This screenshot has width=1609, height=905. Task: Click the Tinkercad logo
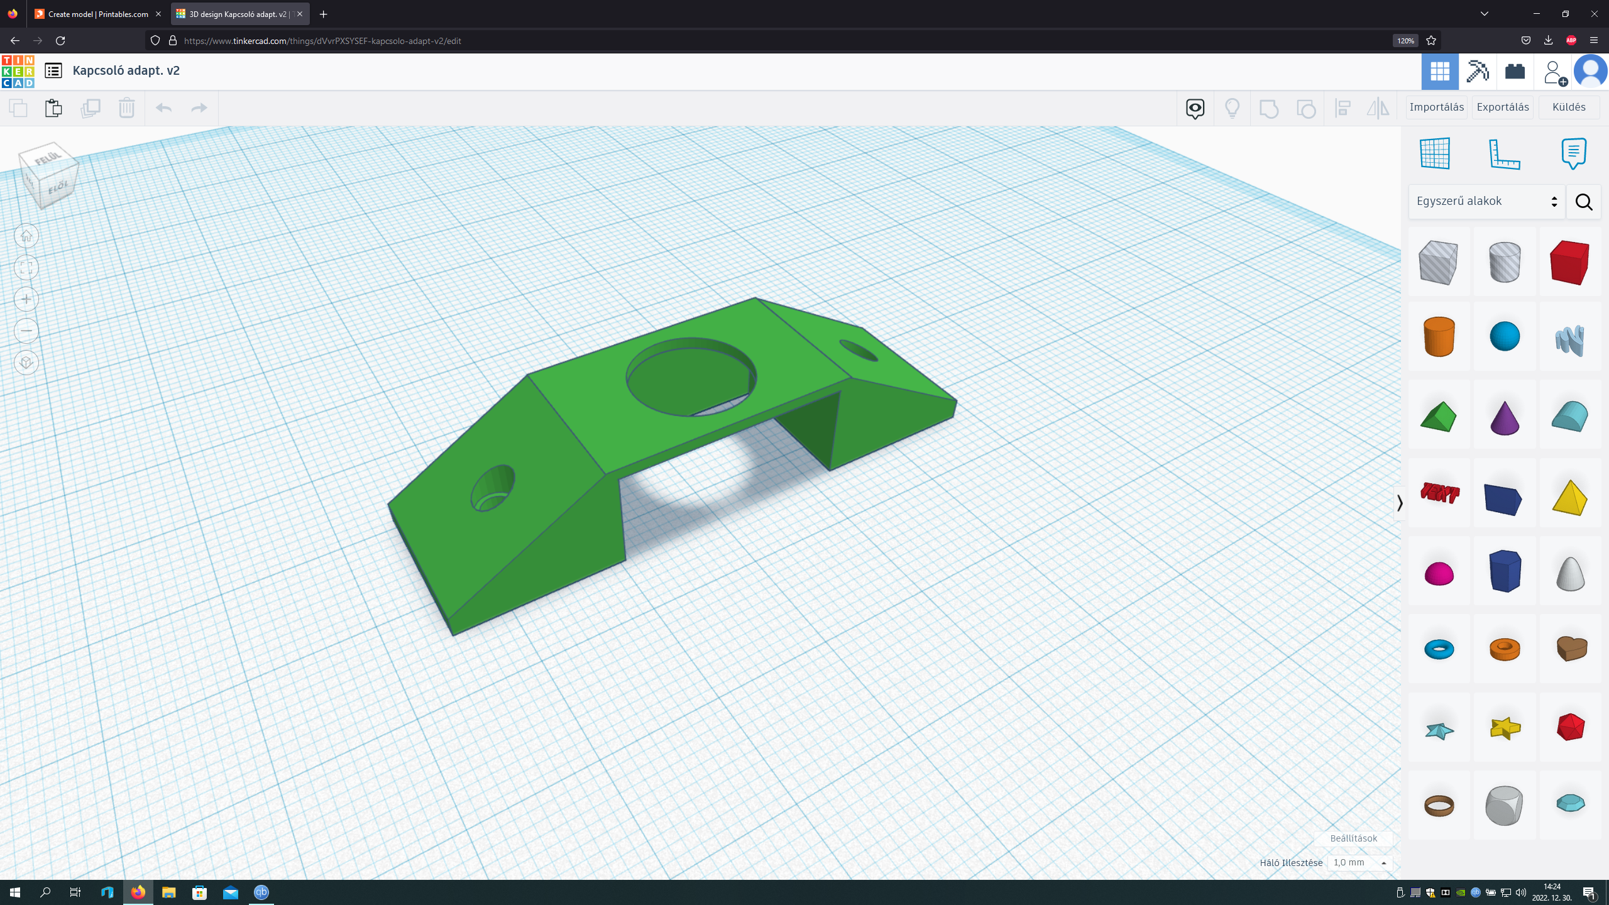coord(18,71)
